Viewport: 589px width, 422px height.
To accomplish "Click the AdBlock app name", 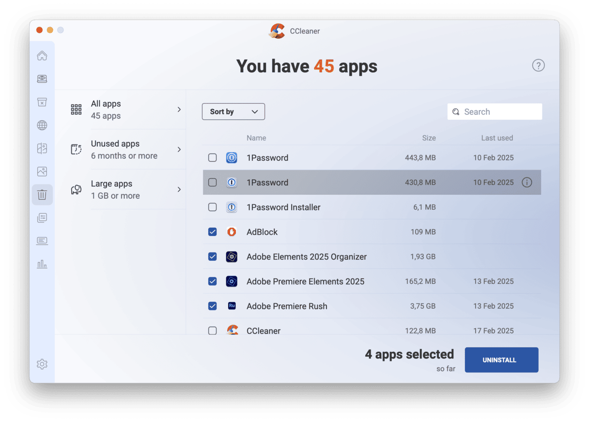I will (x=262, y=232).
